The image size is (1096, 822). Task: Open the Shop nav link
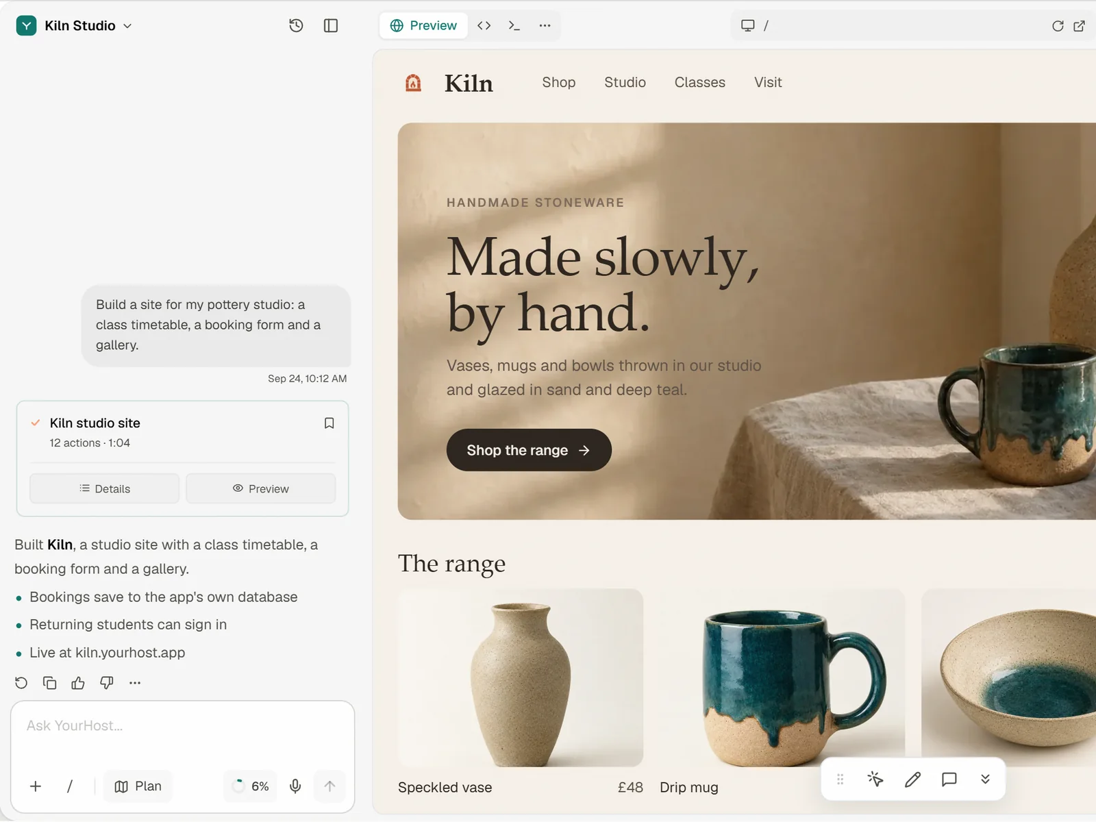(x=559, y=82)
